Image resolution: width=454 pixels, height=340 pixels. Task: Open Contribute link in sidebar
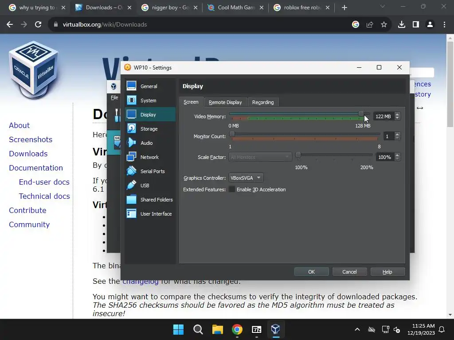[27, 210]
